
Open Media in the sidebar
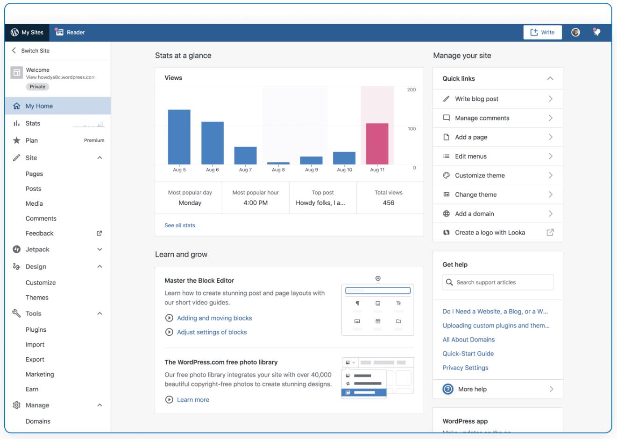pyautogui.click(x=34, y=203)
